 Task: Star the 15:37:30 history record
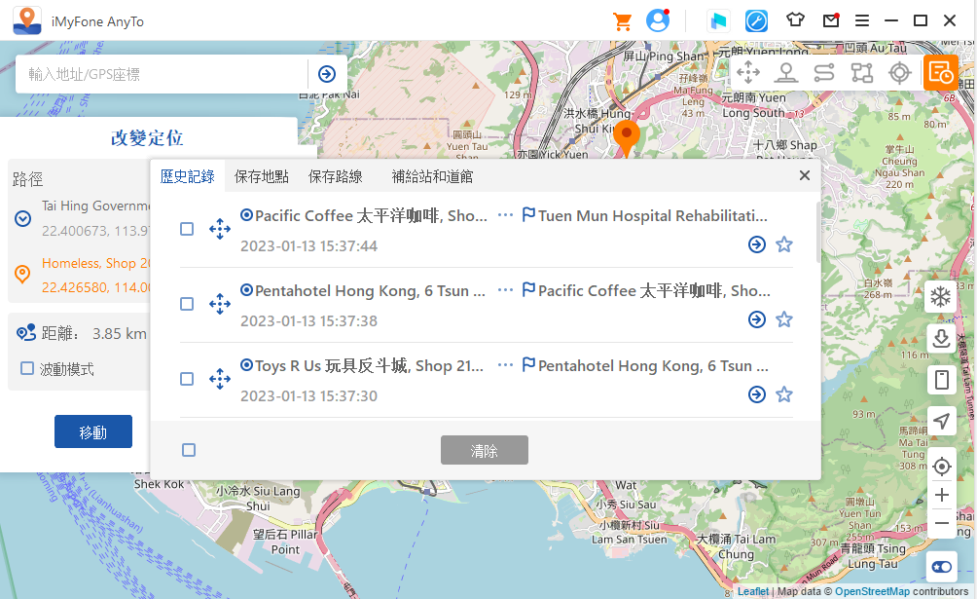tap(784, 394)
